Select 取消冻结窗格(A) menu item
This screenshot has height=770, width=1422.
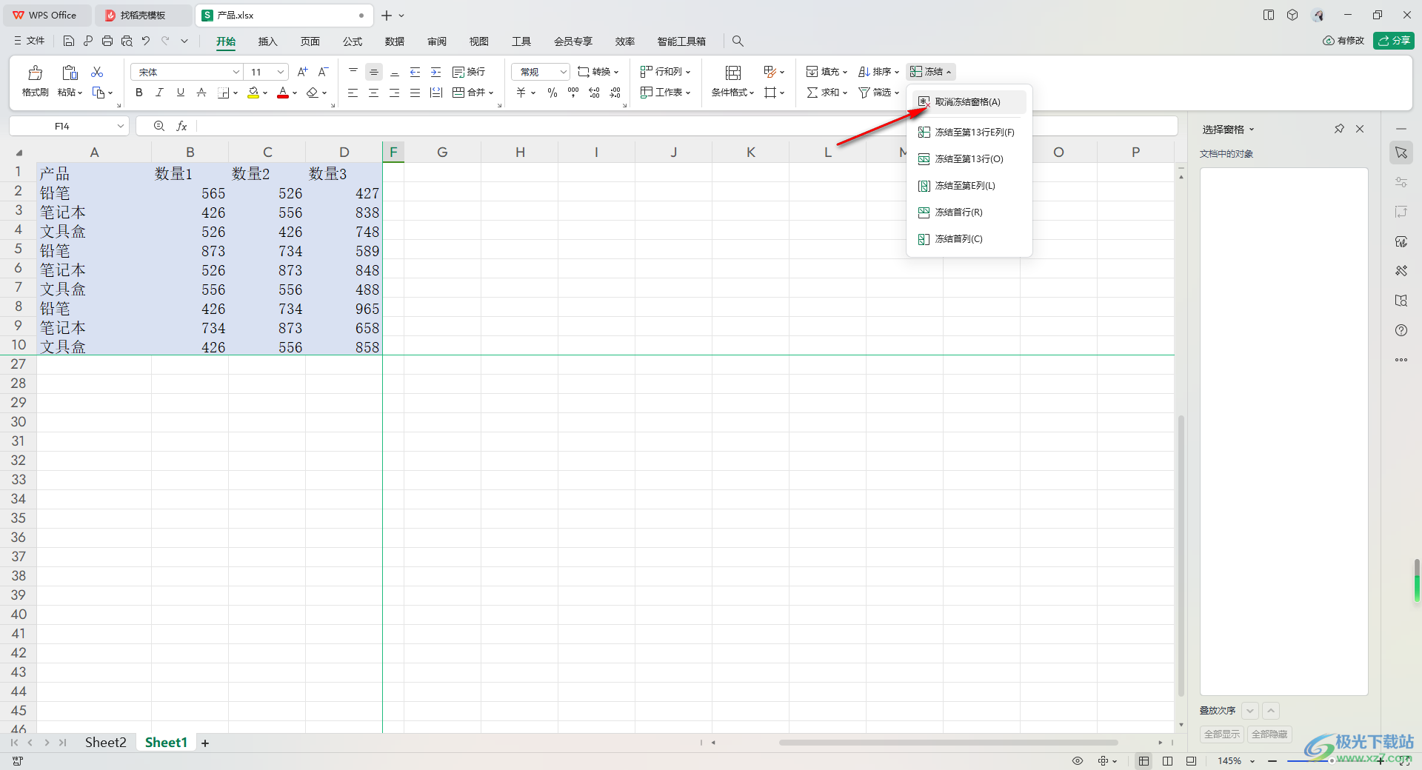tap(969, 102)
